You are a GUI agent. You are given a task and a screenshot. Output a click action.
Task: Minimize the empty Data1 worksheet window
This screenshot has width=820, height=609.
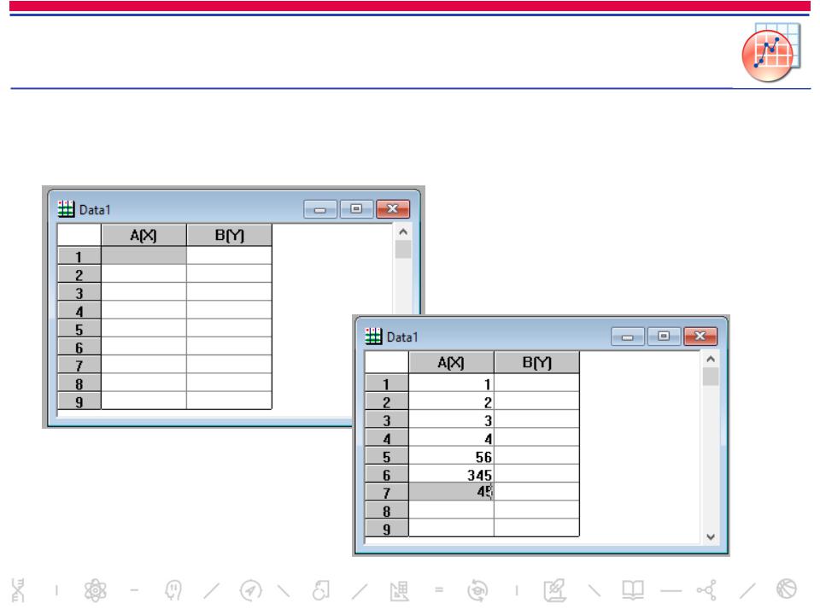(320, 209)
